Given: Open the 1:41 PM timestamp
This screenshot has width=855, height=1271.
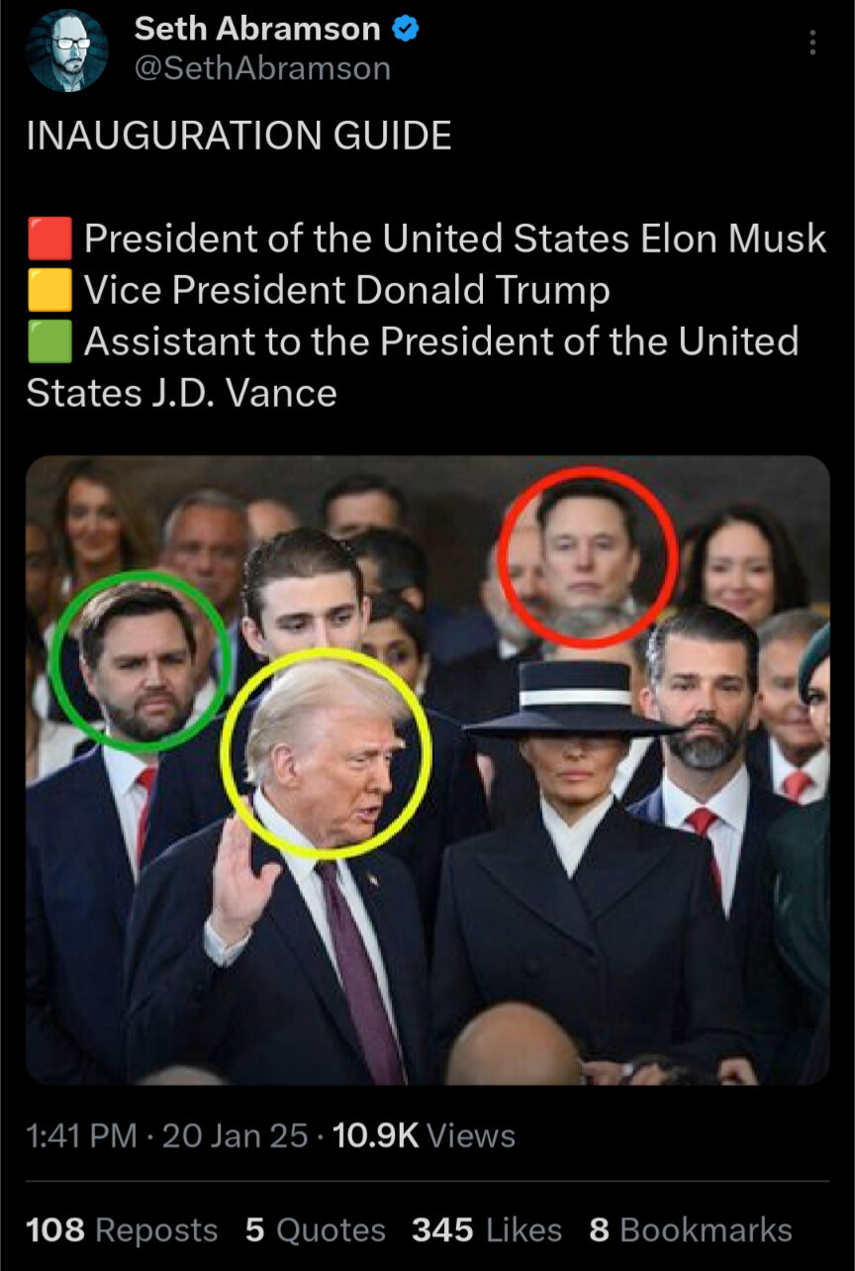Looking at the screenshot, I should tap(81, 1135).
